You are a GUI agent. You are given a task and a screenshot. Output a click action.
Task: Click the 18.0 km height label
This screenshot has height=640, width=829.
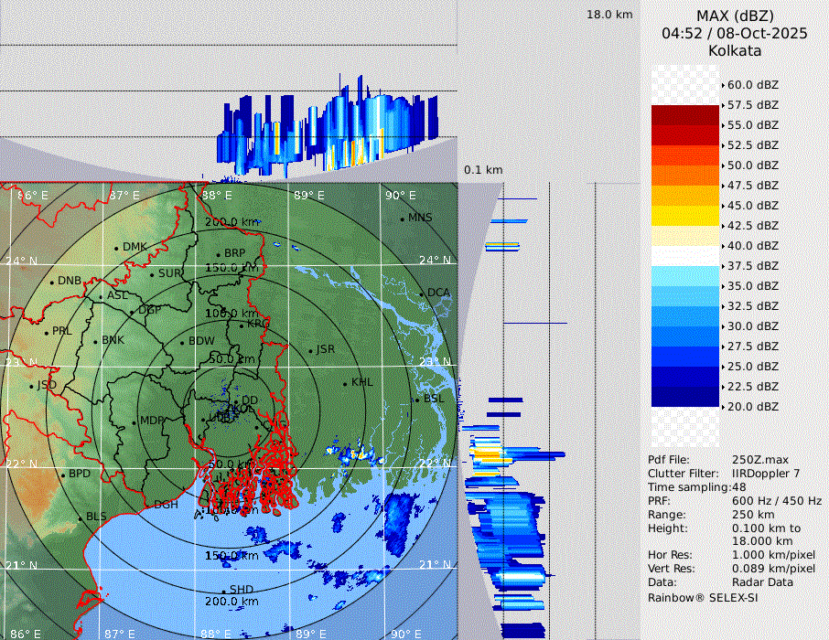click(609, 15)
